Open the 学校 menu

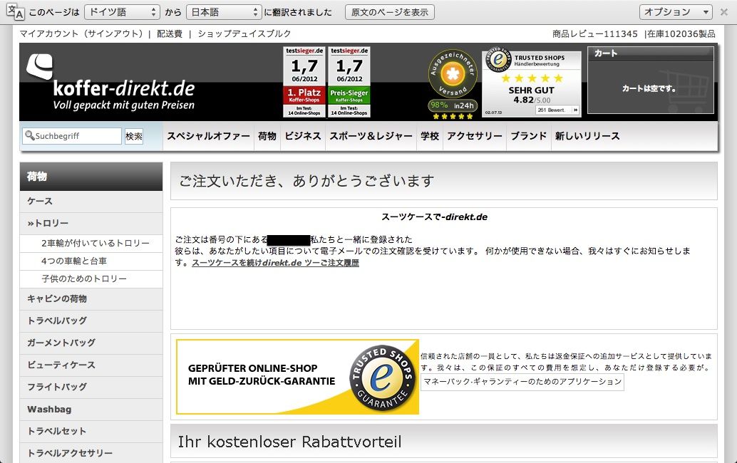coord(430,136)
